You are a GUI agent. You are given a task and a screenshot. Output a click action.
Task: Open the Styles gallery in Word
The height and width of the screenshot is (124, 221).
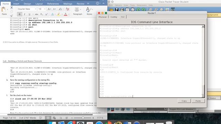[x=89, y=11]
